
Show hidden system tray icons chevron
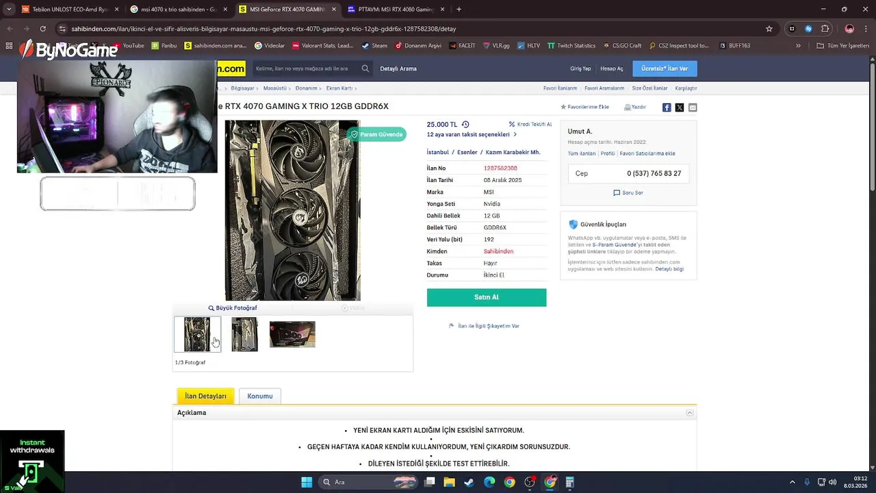tap(793, 482)
